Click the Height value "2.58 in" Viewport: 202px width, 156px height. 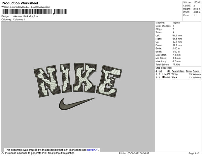[x=197, y=9]
